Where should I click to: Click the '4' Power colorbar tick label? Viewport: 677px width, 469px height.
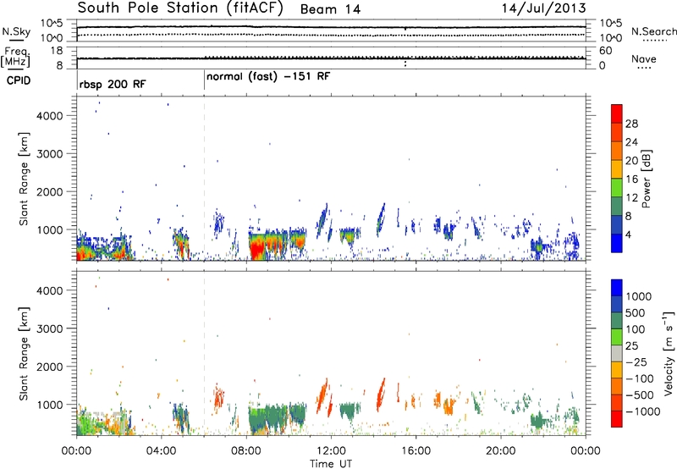[x=629, y=234]
